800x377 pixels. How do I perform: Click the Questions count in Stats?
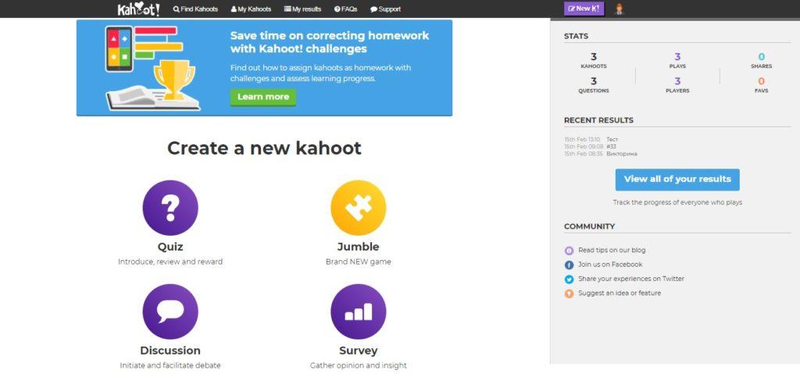[x=594, y=81]
